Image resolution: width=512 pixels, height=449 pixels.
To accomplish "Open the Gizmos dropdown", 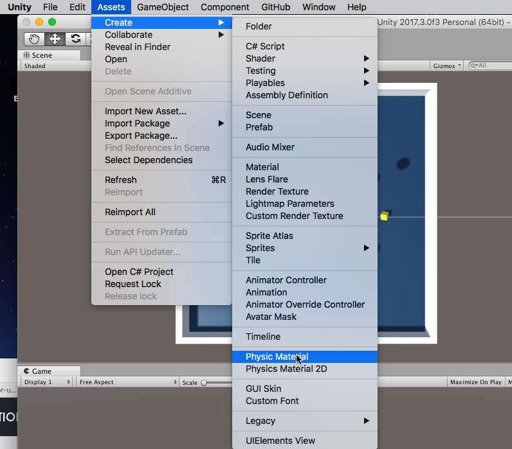I will tap(446, 66).
